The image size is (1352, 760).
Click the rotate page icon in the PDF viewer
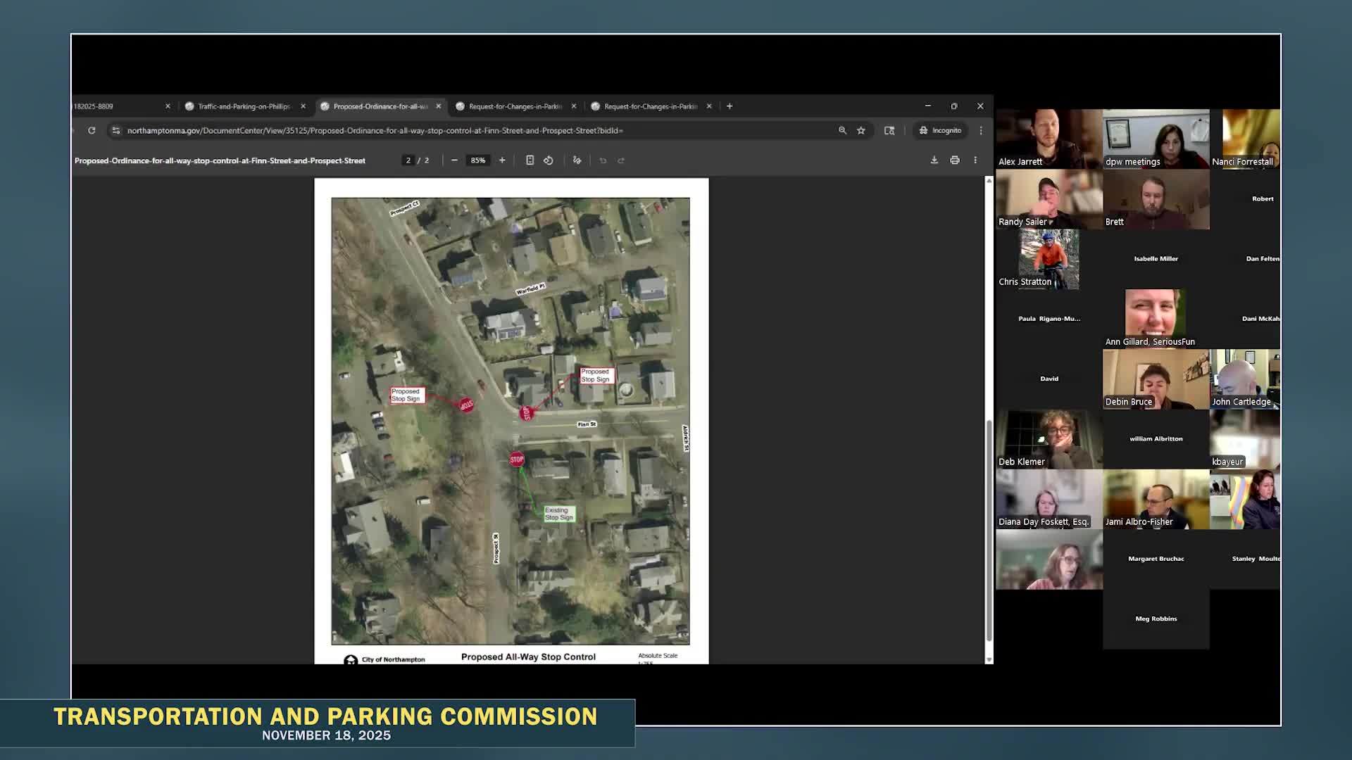click(x=549, y=160)
